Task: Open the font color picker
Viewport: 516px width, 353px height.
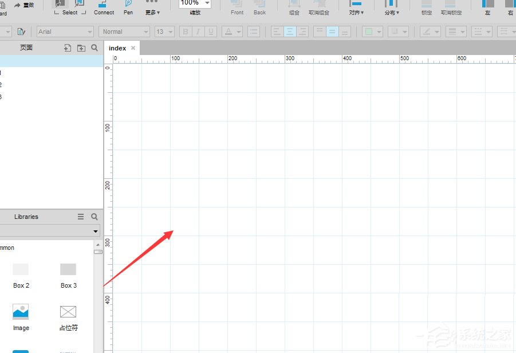Action: (x=232, y=32)
